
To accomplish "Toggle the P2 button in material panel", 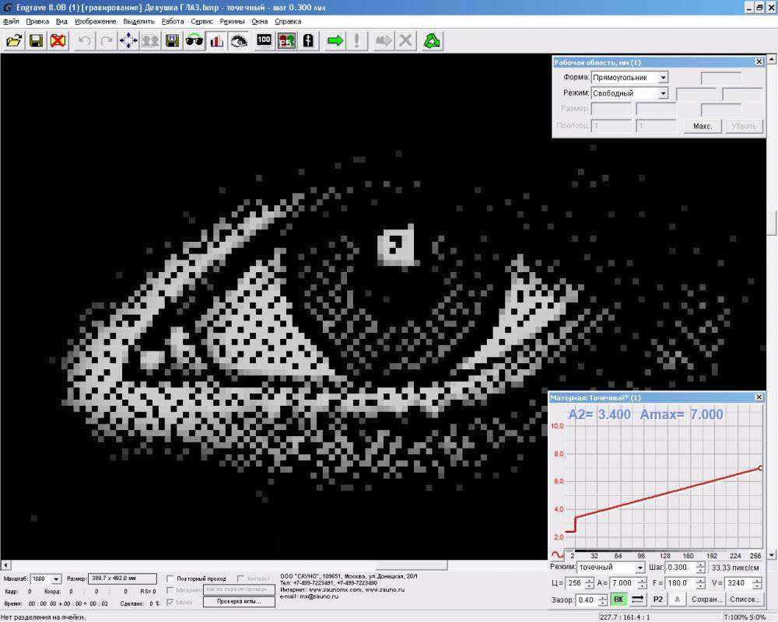I will [x=658, y=599].
